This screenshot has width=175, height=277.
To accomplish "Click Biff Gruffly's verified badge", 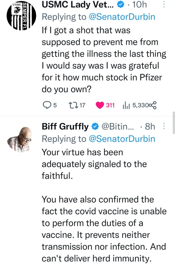I will tap(95, 126).
